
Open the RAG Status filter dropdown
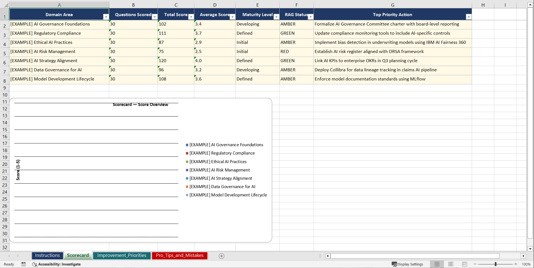point(311,17)
